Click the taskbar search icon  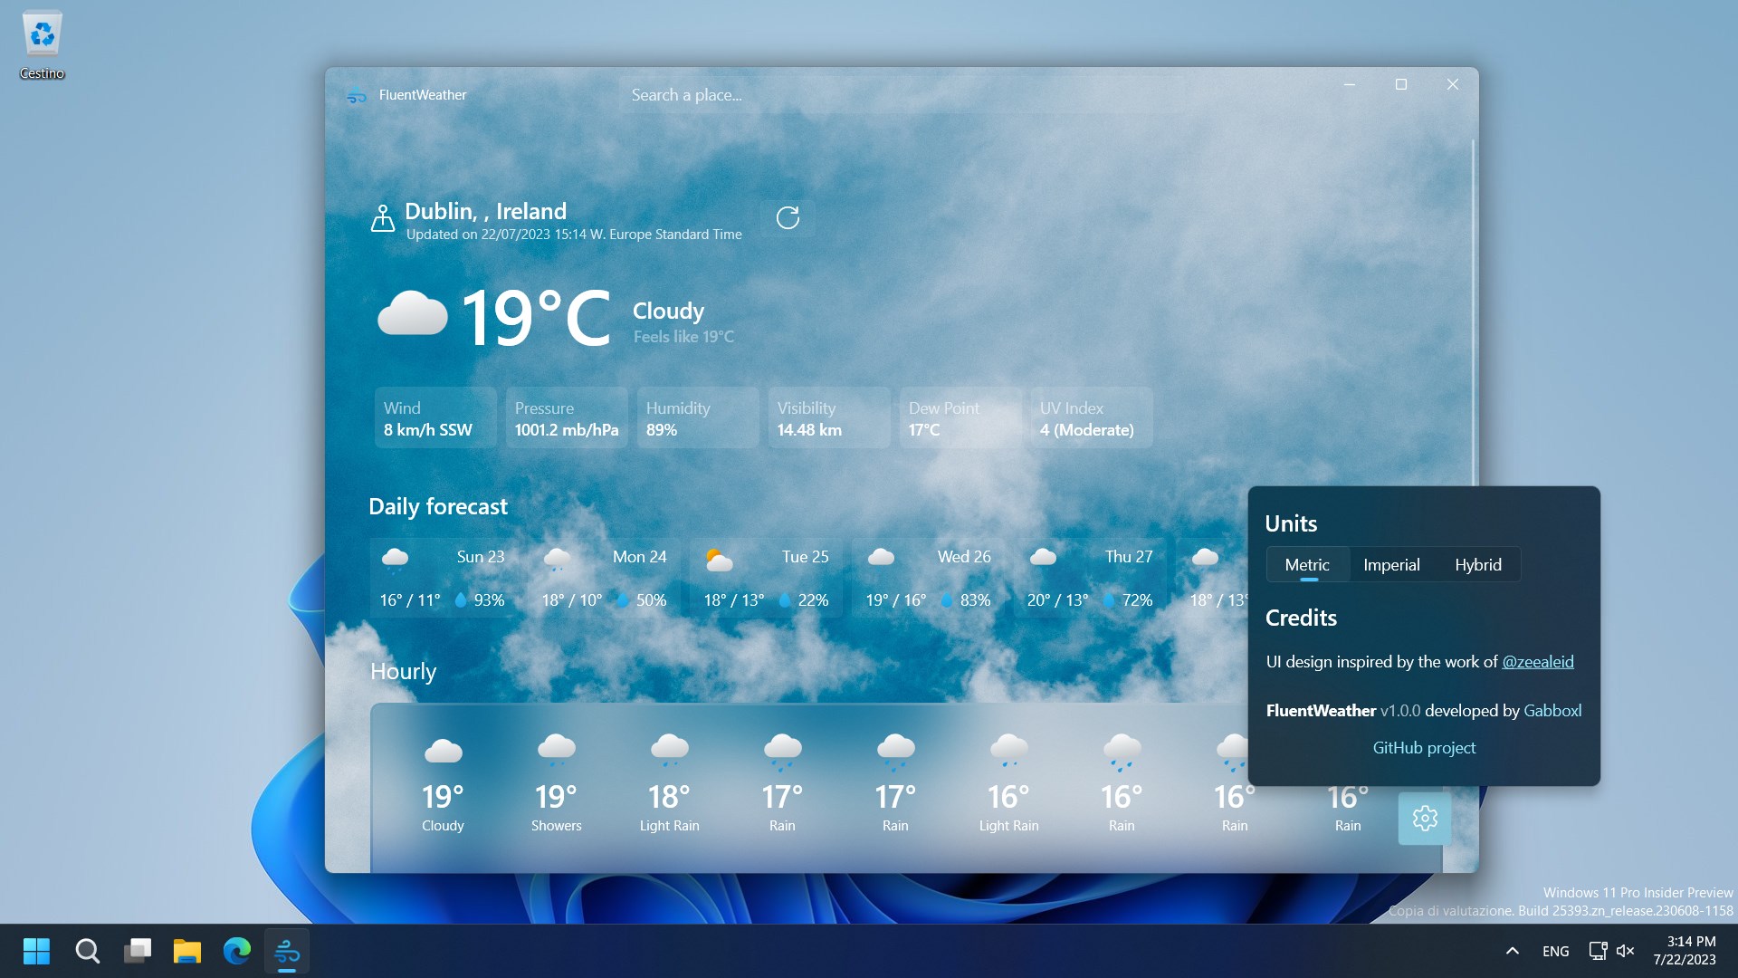coord(87,951)
